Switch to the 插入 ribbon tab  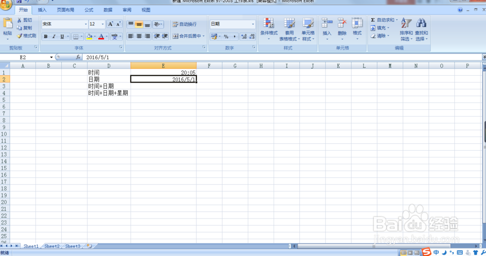42,10
